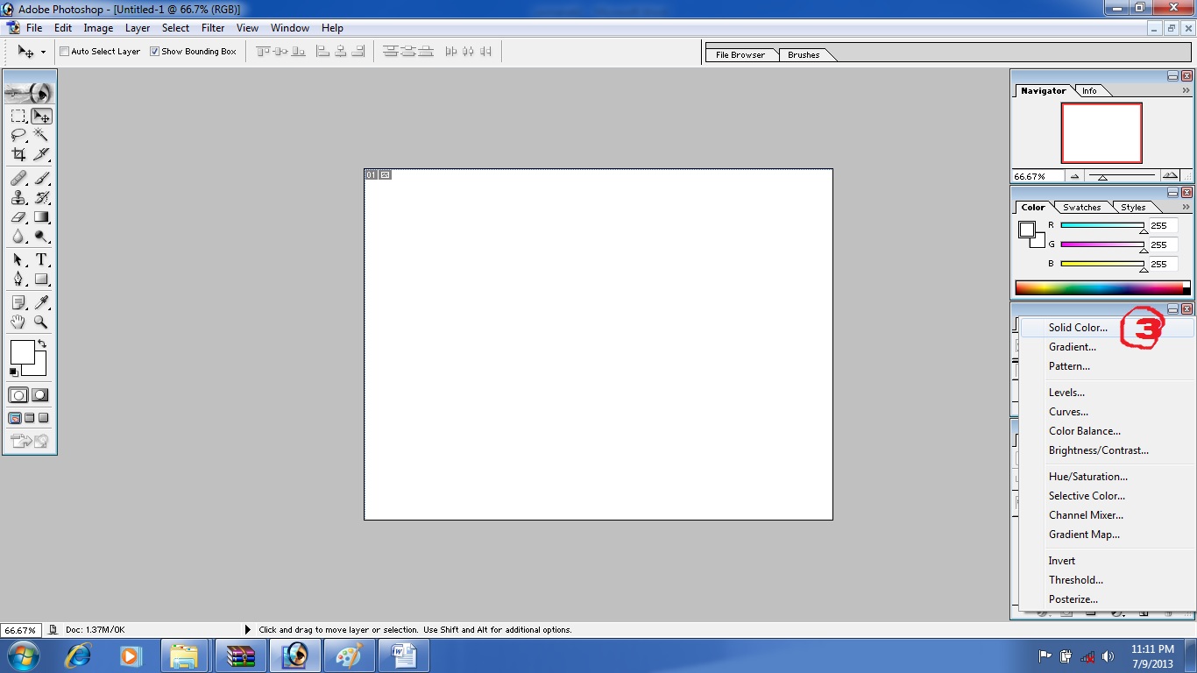The image size is (1197, 673).
Task: Open the Filter menu
Action: tap(213, 27)
